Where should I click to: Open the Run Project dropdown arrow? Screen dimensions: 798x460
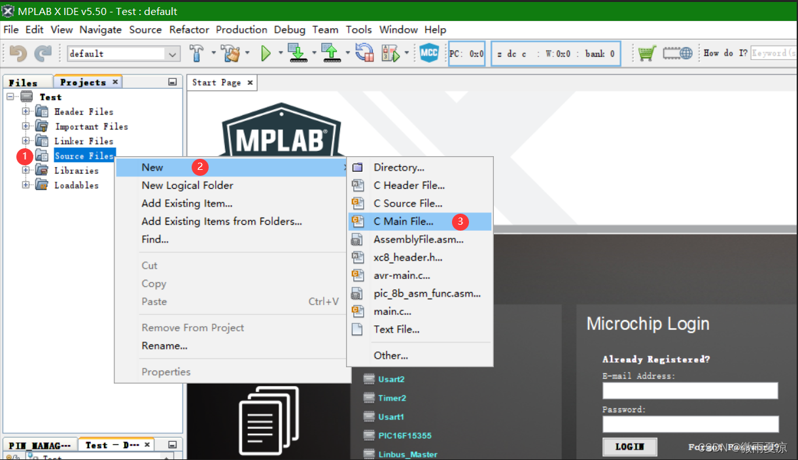281,54
